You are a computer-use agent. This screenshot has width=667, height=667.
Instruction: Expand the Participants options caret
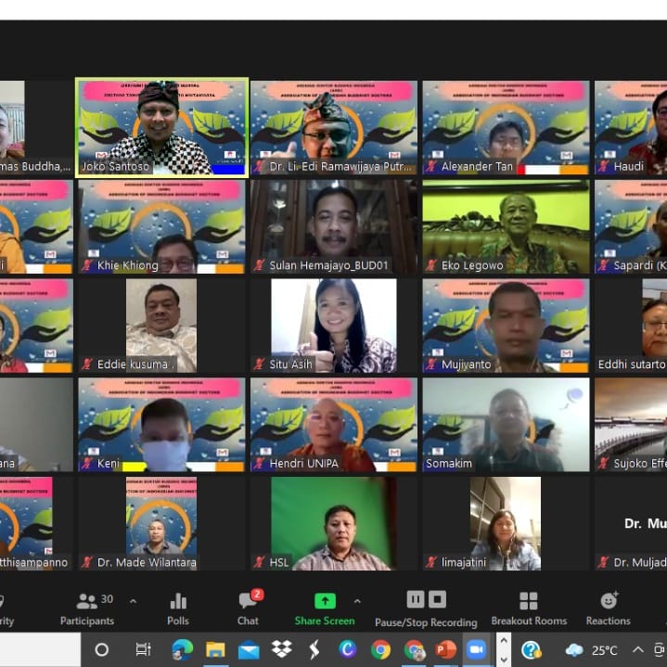133,601
